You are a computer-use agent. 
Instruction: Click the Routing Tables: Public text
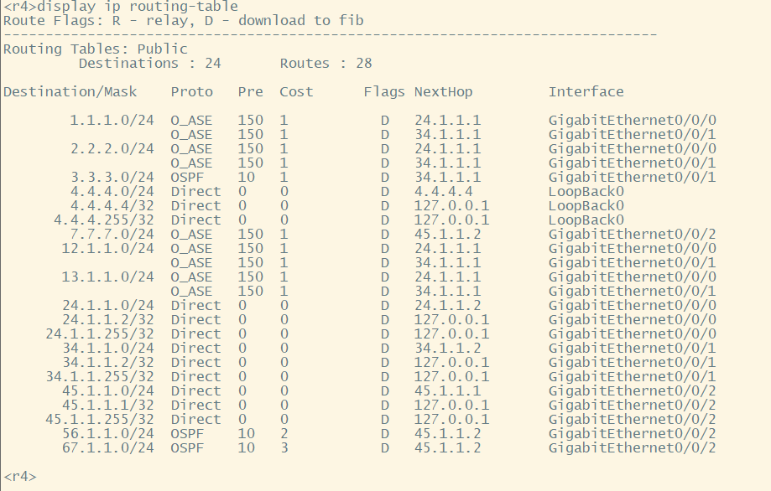[x=96, y=49]
